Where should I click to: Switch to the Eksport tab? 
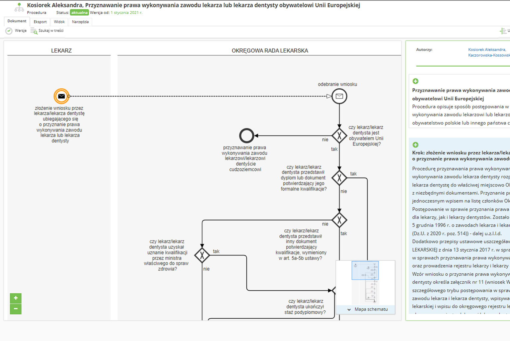click(40, 22)
